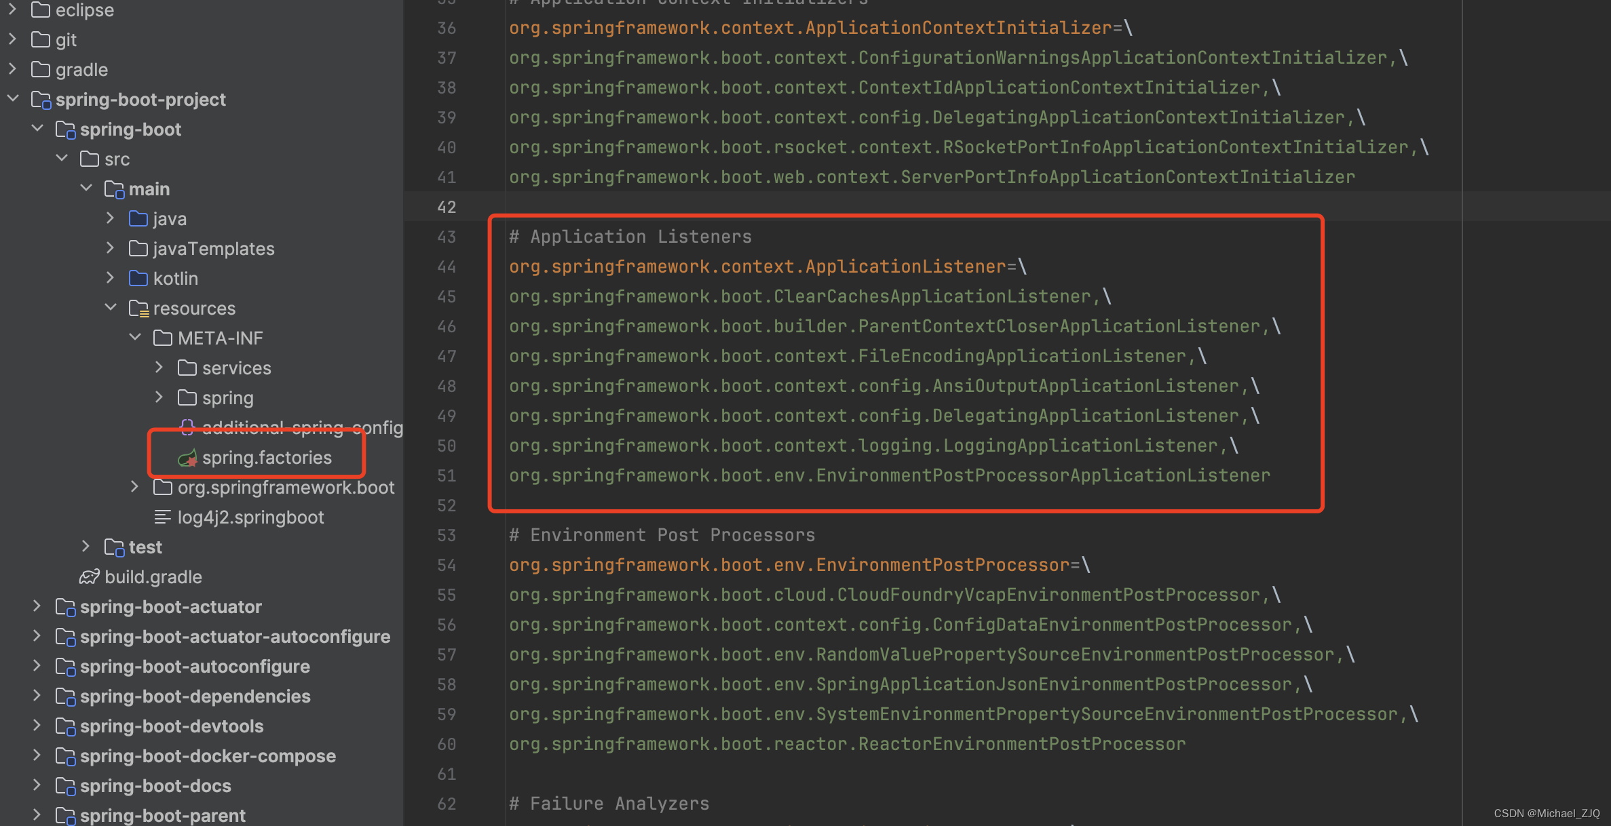
Task: Expand the services folder chevron
Action: click(159, 368)
